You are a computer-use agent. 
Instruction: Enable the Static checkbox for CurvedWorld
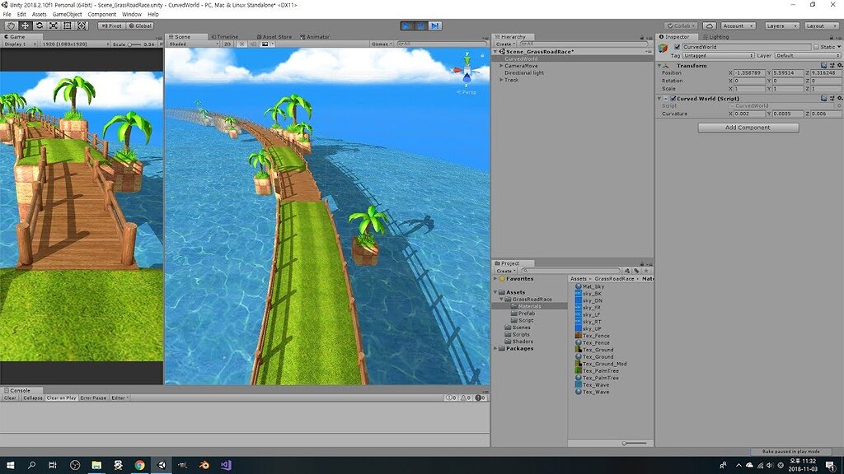[x=817, y=47]
